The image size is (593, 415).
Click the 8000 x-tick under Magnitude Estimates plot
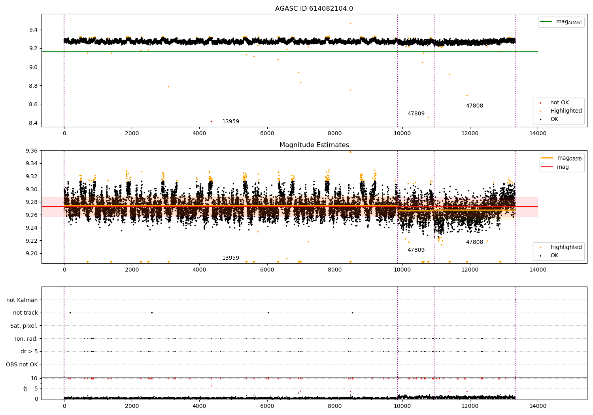point(335,270)
